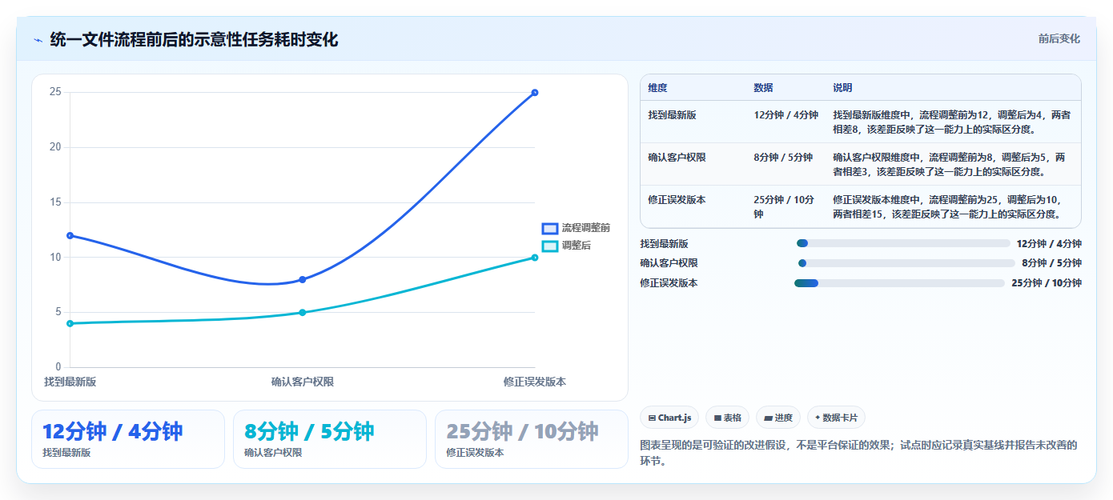Toggle the 流程调整前 legend swatch
This screenshot has width=1113, height=500.
(x=550, y=229)
